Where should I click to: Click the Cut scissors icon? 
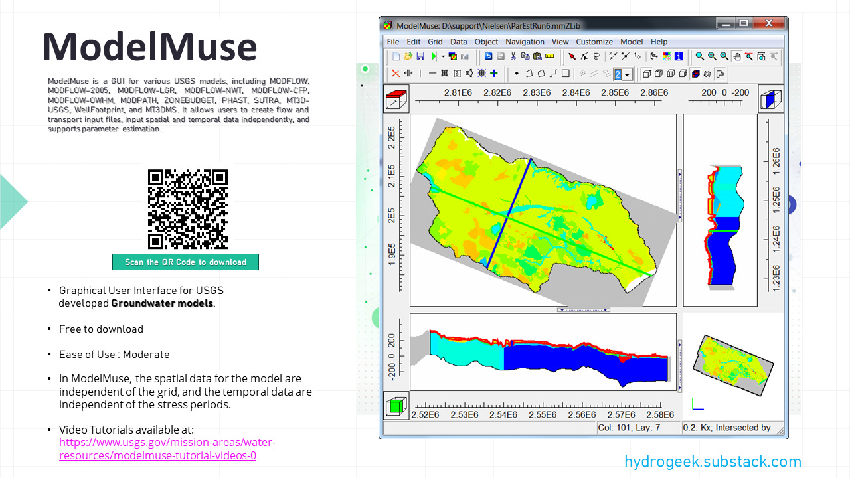point(513,56)
